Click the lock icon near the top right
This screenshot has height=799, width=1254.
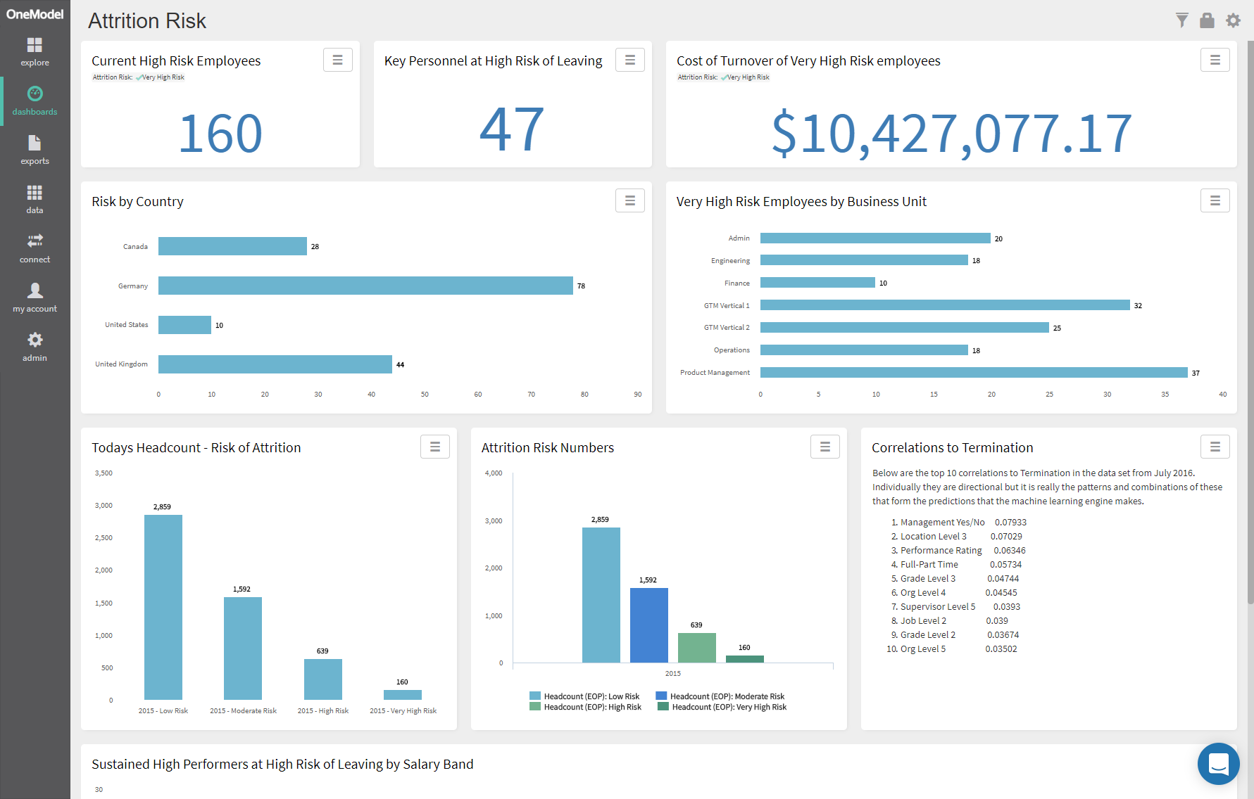coord(1207,20)
